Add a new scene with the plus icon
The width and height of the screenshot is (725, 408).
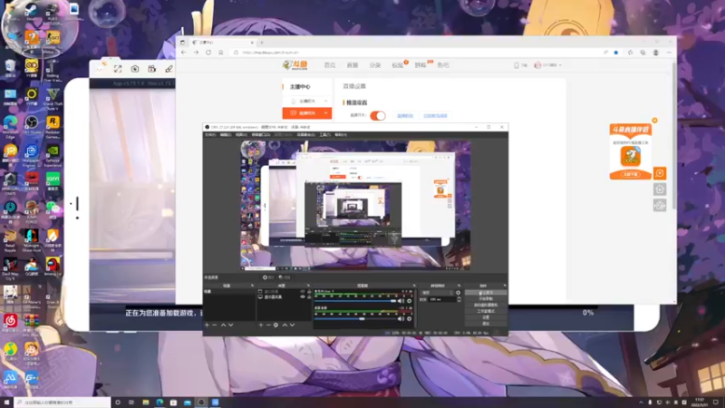tap(208, 325)
